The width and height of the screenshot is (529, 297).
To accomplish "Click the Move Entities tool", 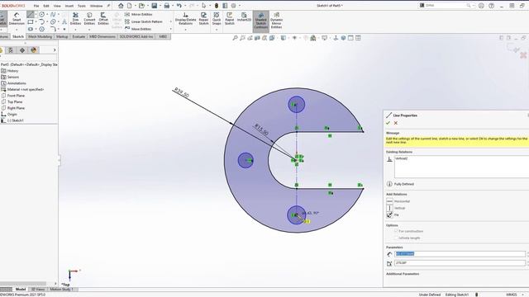I will tap(138, 29).
